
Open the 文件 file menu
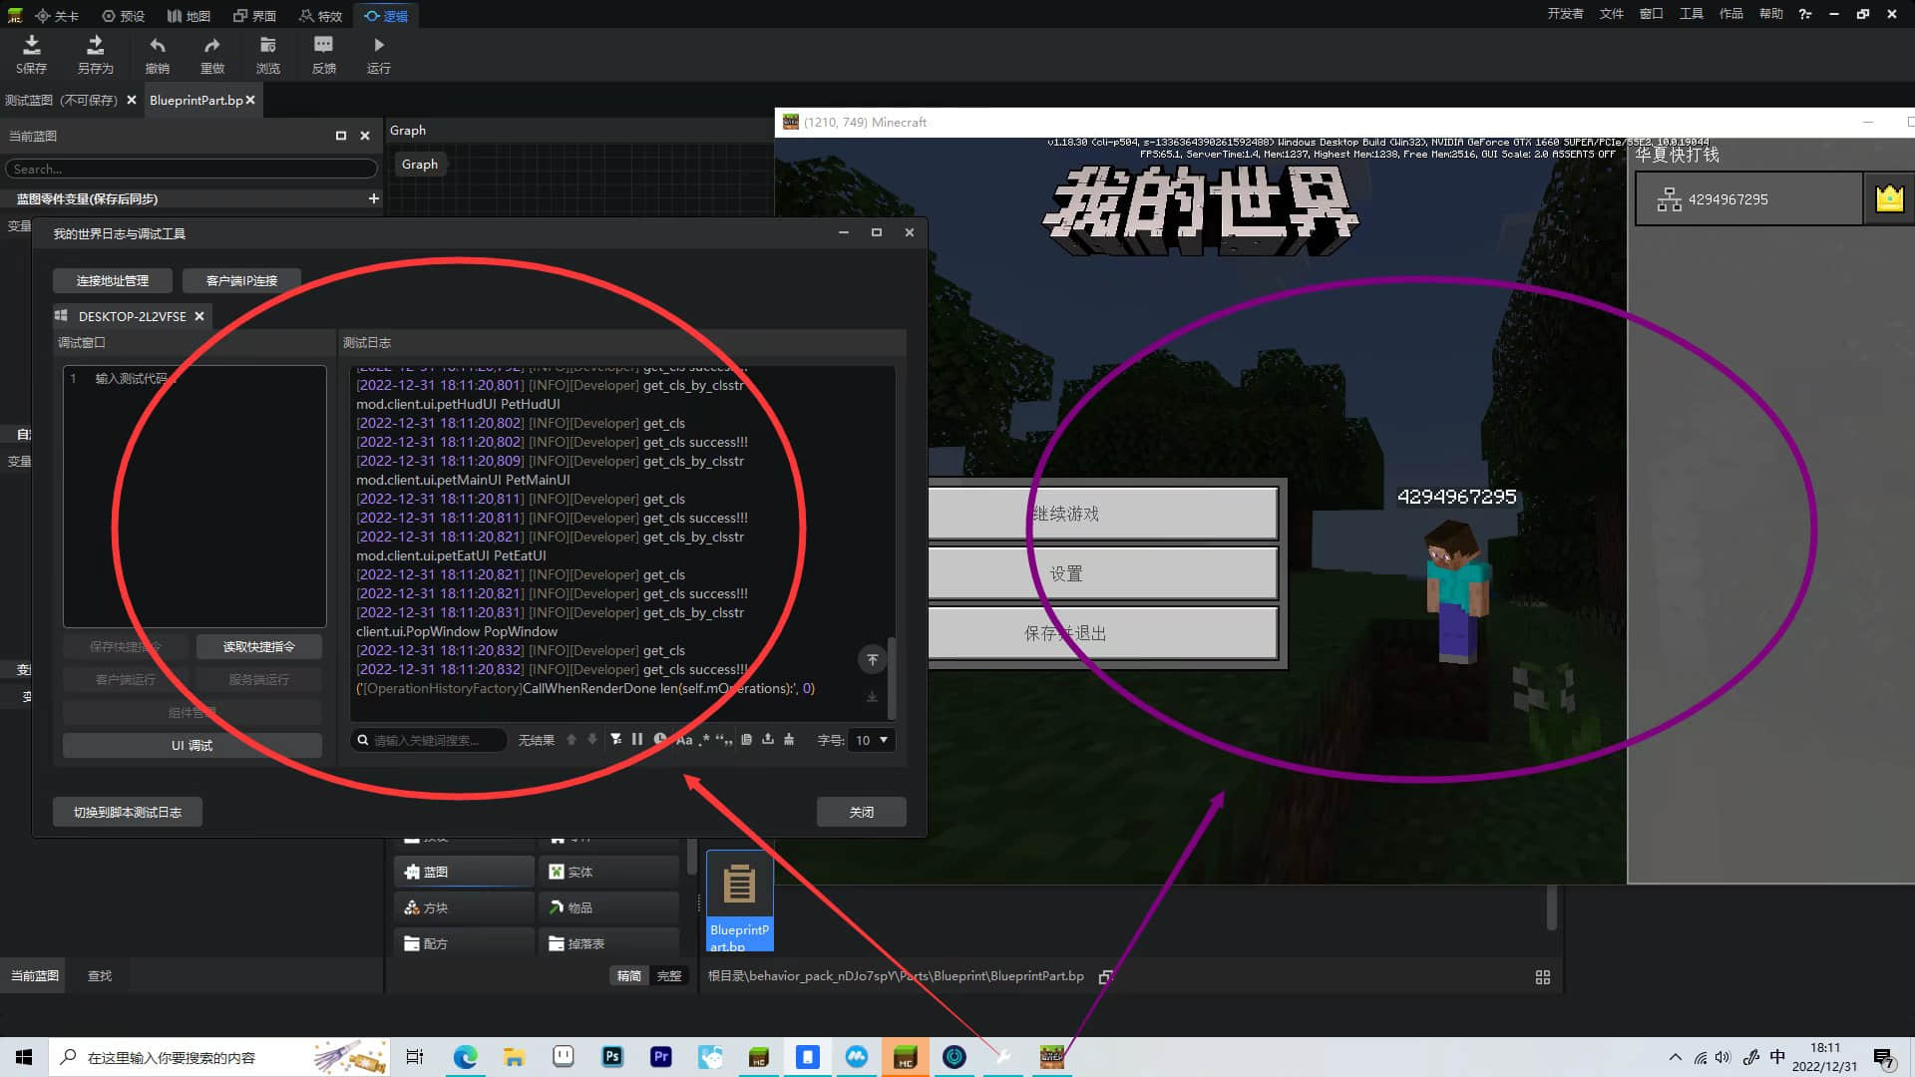tap(1611, 14)
